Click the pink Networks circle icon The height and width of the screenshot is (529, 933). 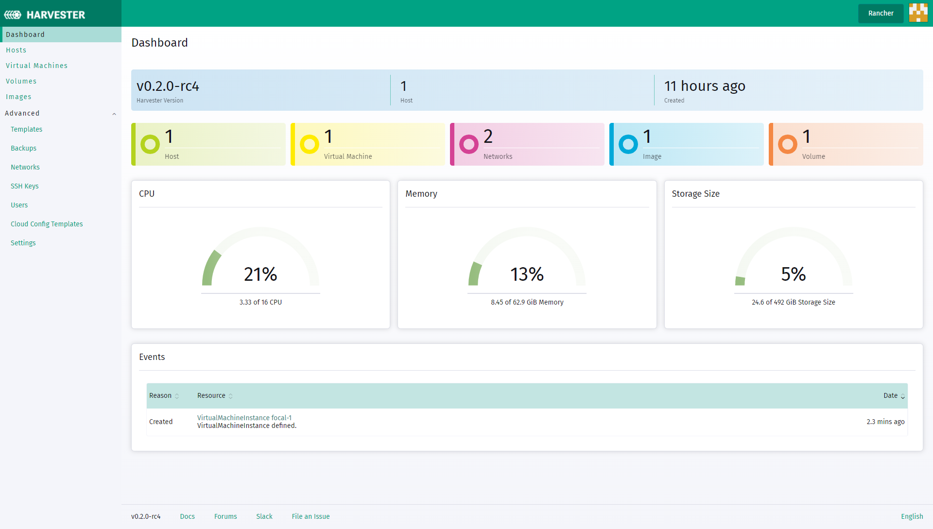click(x=469, y=144)
